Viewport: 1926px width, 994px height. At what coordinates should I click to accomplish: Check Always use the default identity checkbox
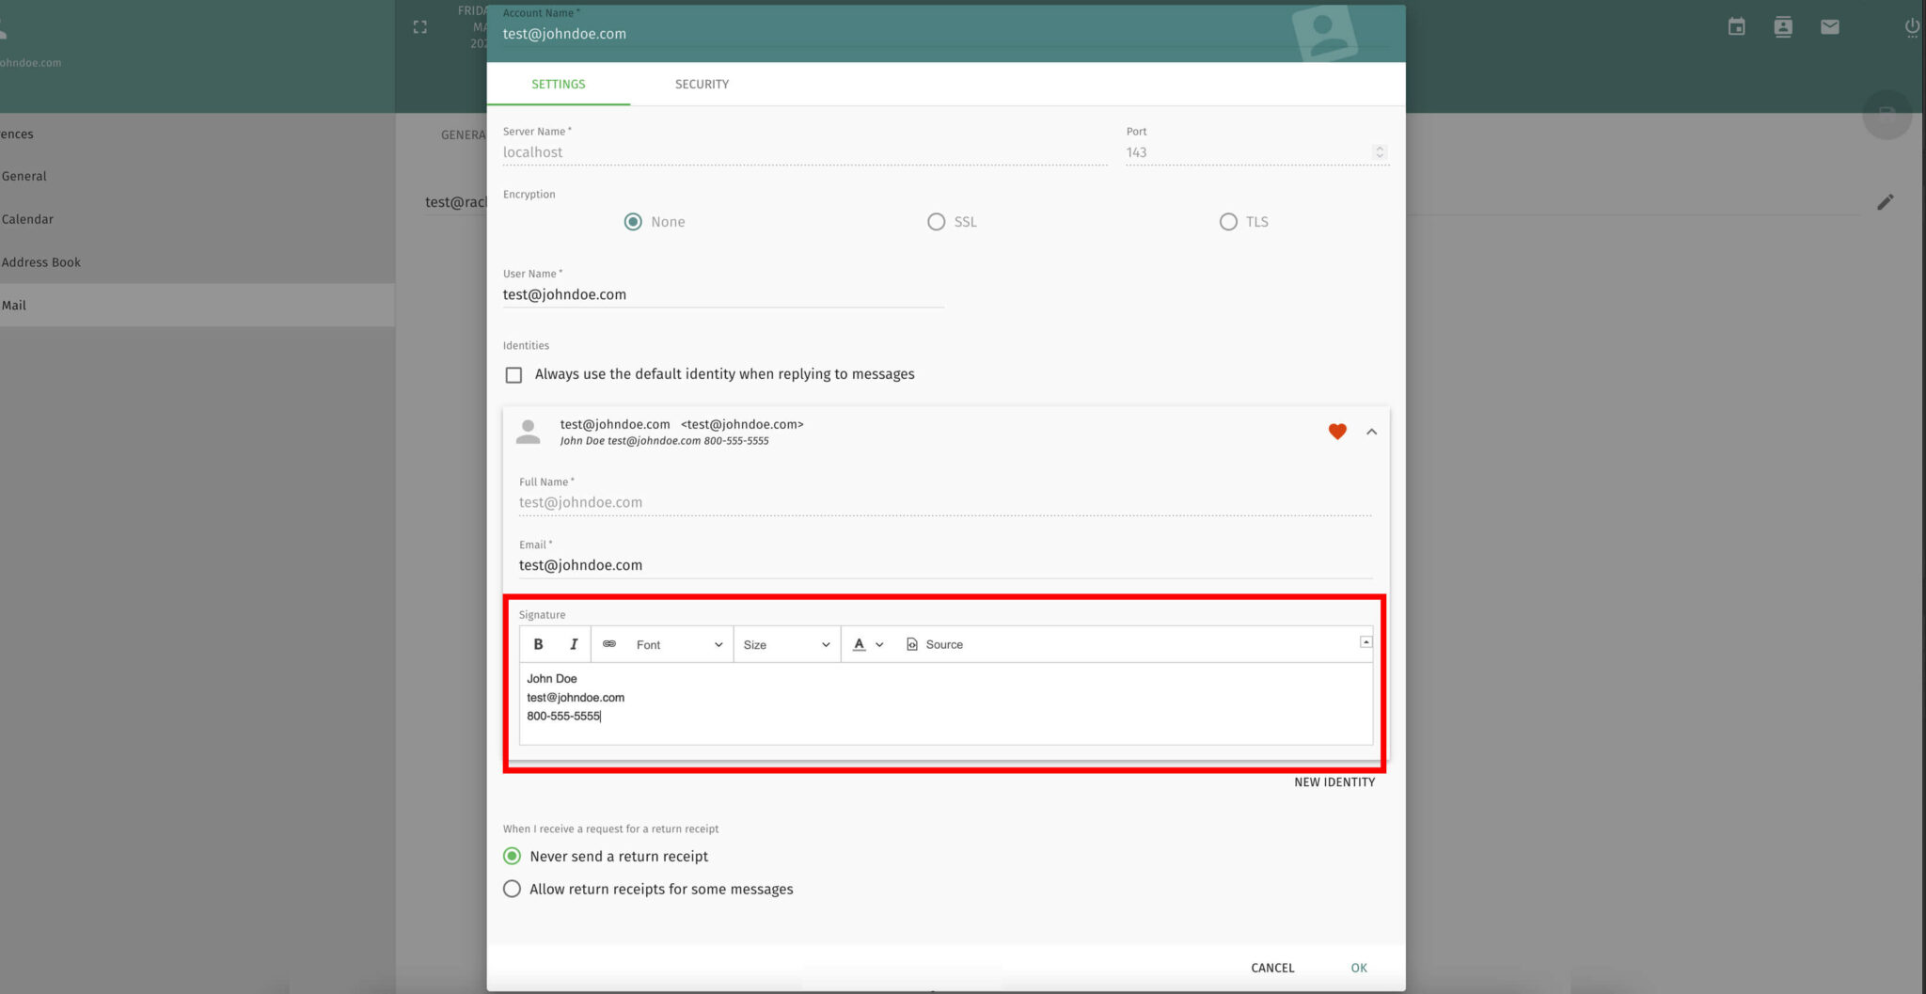tap(513, 375)
